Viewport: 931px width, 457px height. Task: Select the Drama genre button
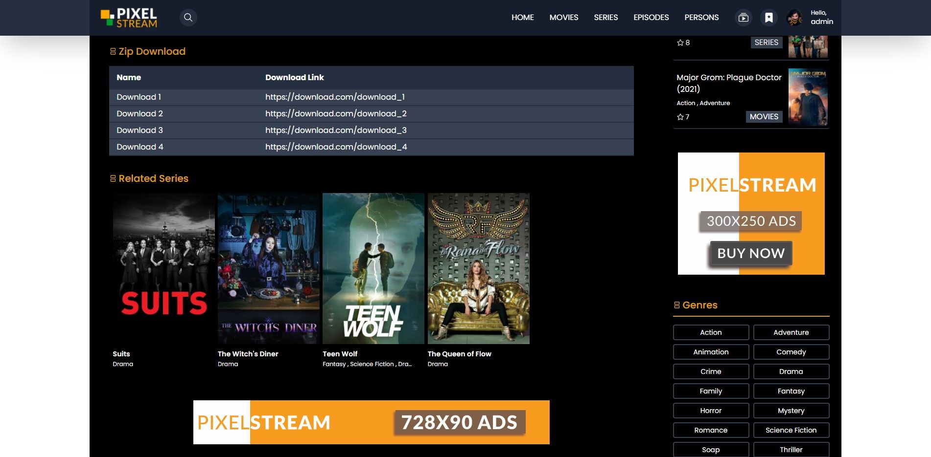point(791,371)
